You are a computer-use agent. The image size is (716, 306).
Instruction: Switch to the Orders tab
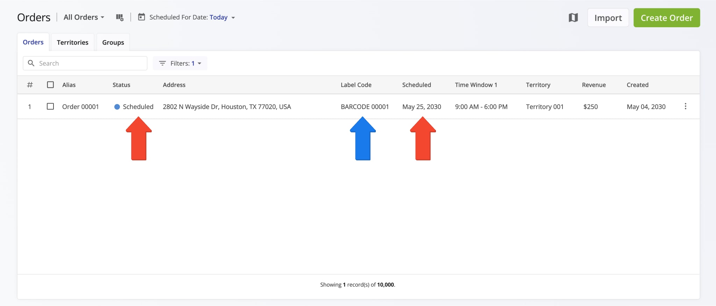point(33,42)
